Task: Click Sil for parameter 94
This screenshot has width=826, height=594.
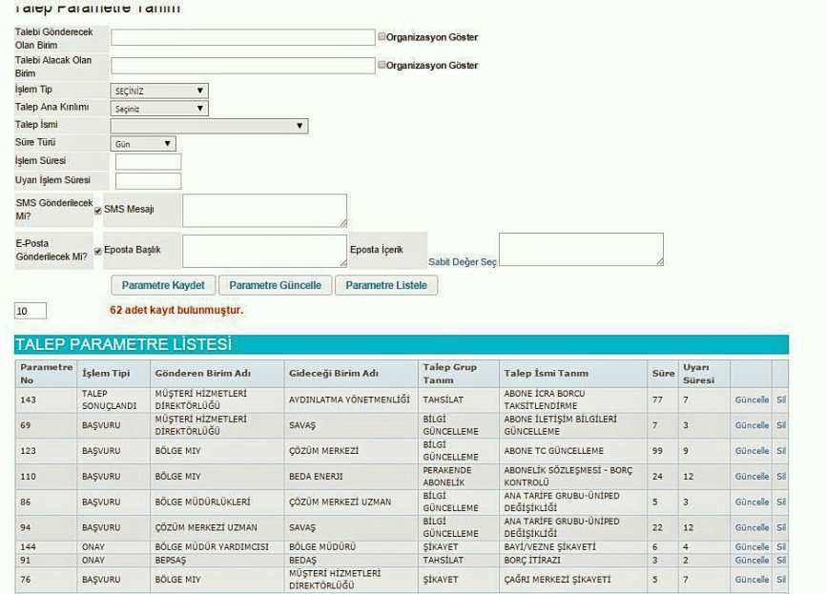Action: click(x=781, y=527)
